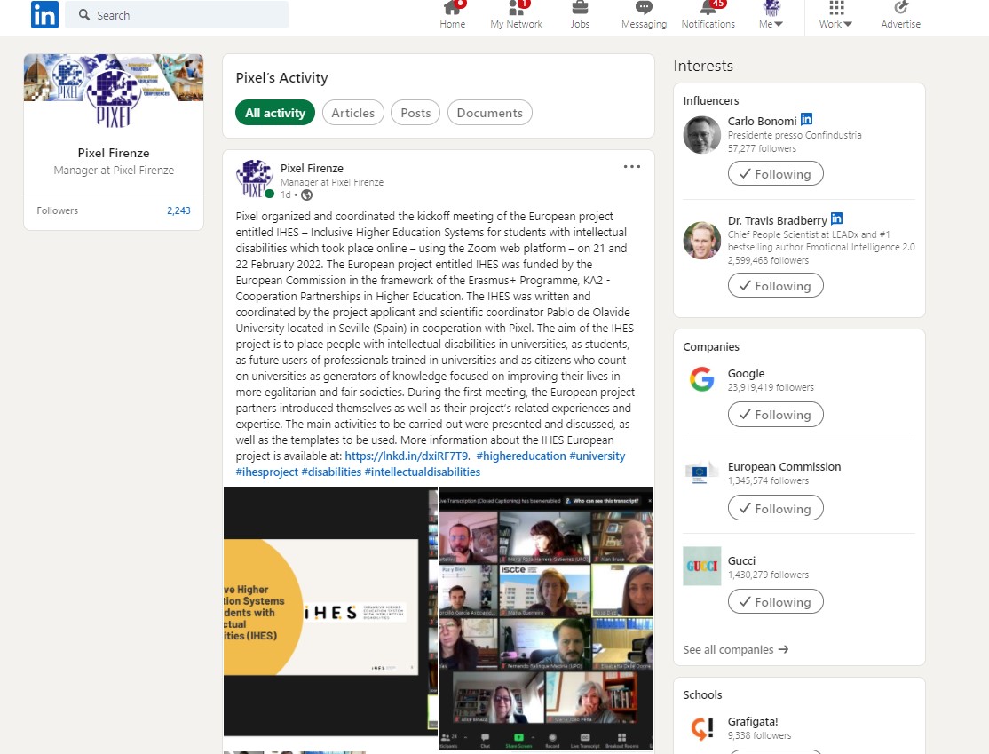Screen dimensions: 989x754
Task: Go to the Jobs briefcase icon
Action: pos(580,8)
